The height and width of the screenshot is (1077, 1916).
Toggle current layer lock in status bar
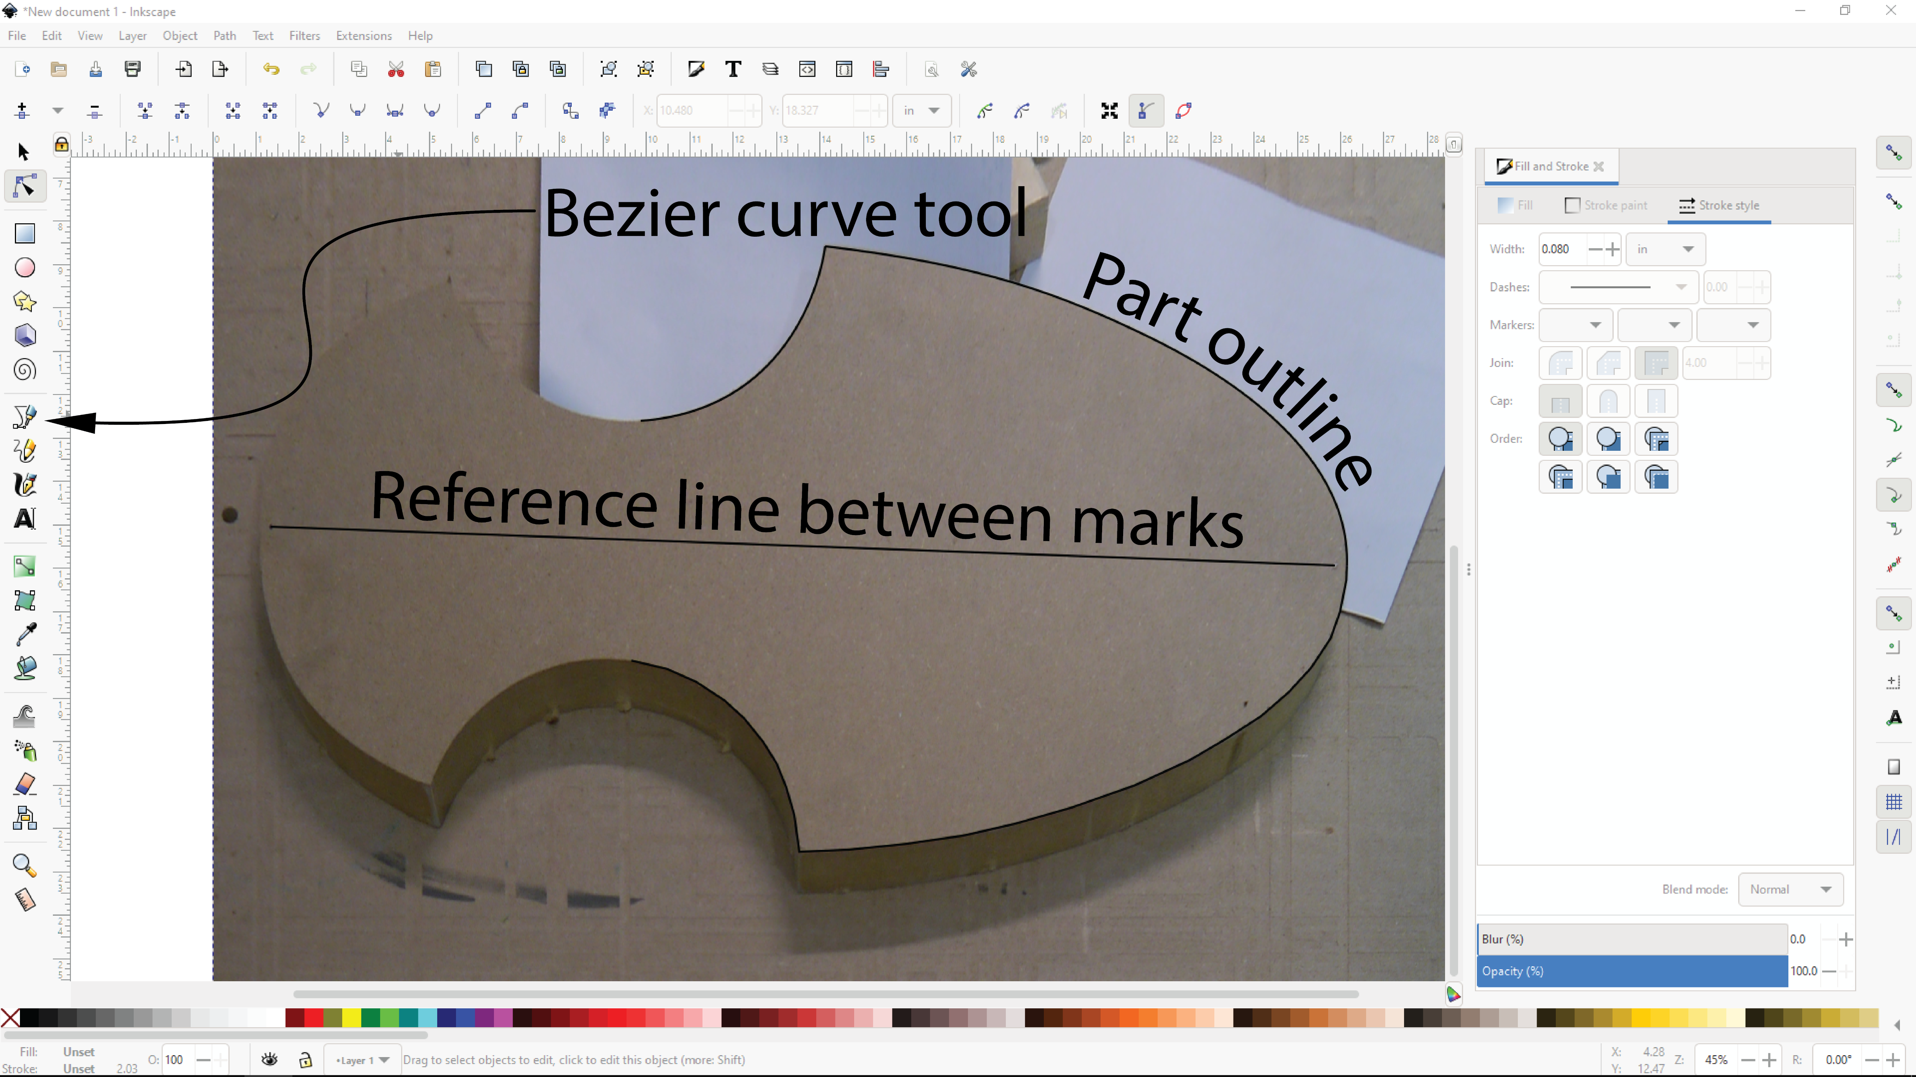point(305,1060)
